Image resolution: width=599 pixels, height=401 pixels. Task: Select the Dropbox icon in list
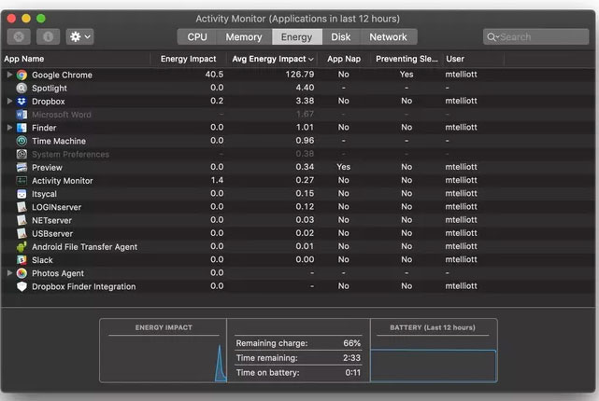(21, 101)
